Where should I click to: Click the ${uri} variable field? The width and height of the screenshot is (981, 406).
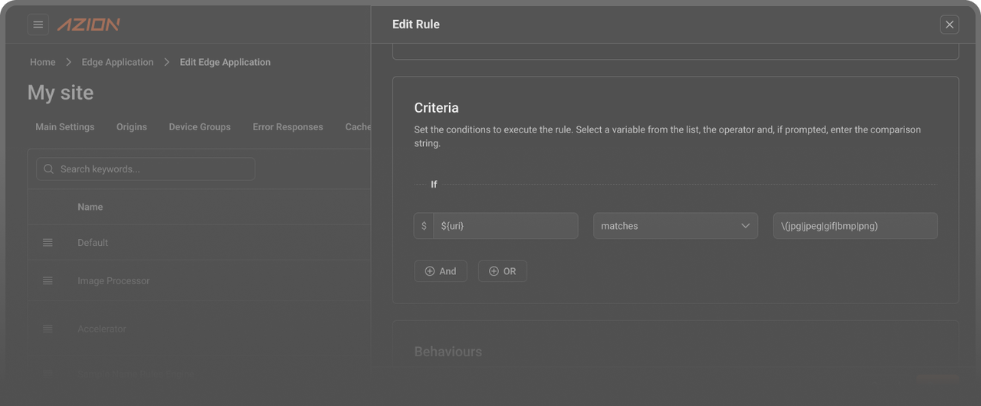[505, 226]
